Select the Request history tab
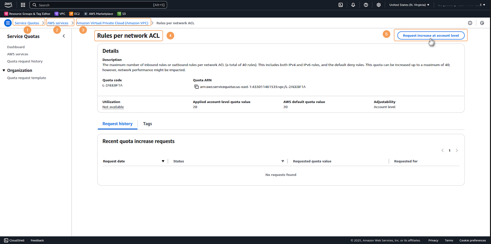 [117, 124]
